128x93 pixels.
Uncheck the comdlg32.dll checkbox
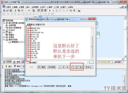(28, 43)
